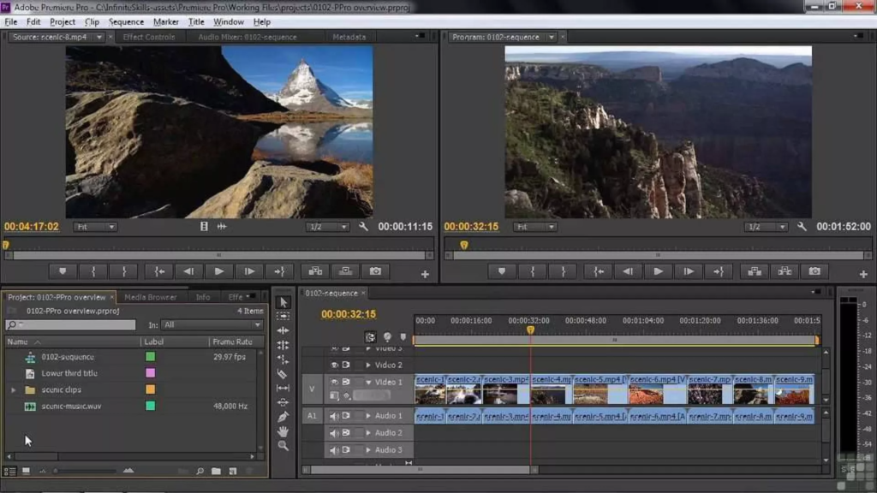This screenshot has width=877, height=493.
Task: Switch to Media Browser tab
Action: 151,297
